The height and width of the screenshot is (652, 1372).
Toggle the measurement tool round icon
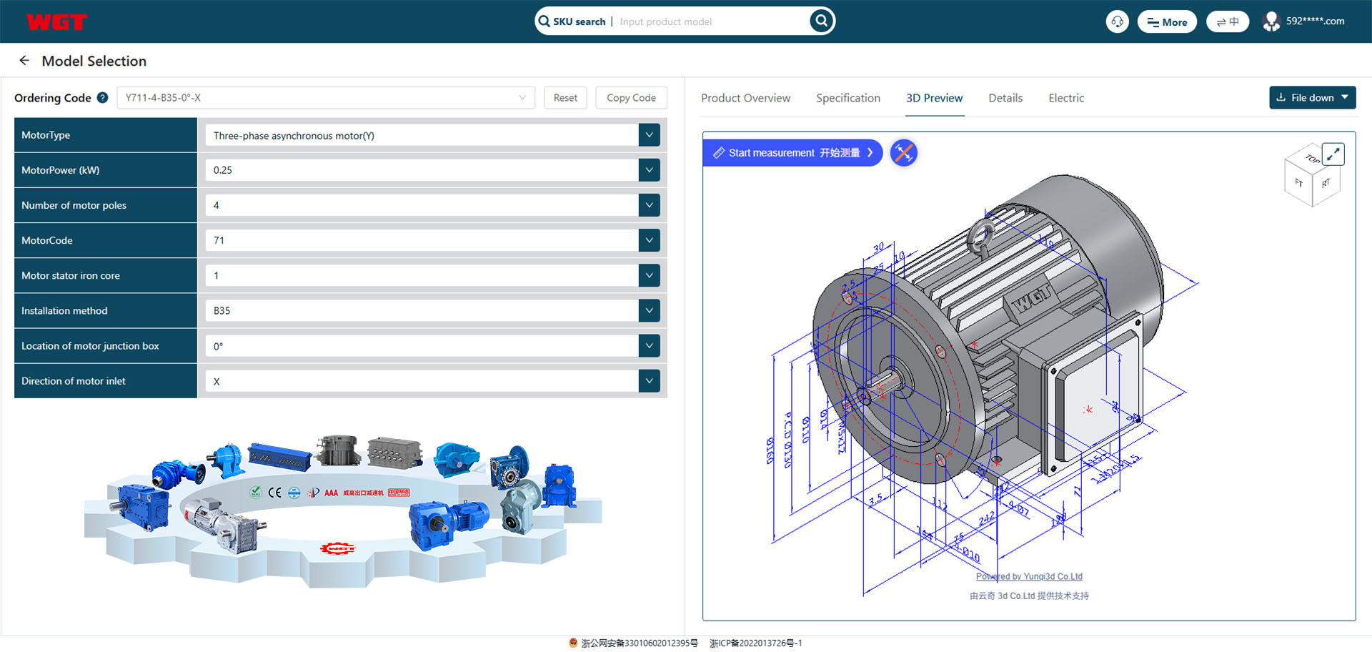click(x=903, y=153)
